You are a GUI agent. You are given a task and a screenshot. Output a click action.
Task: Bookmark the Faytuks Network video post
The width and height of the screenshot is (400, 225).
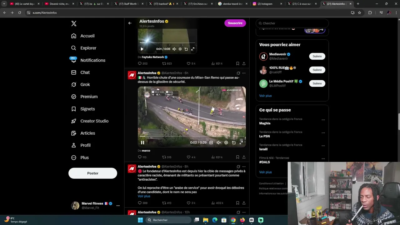click(x=237, y=63)
